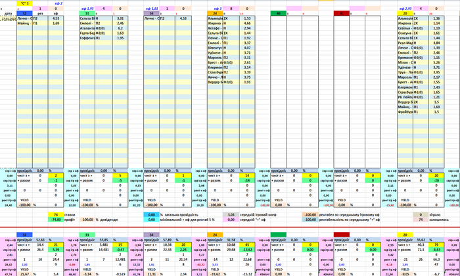Click "рентабел по середньому ігровому кф" label
Image resolution: width=460 pixels, height=276 pixels.
(x=349, y=214)
